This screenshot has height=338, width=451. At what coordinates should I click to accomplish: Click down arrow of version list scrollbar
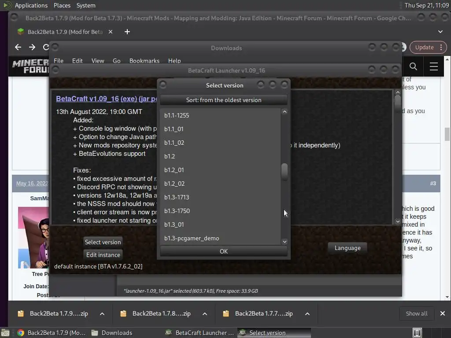(285, 242)
